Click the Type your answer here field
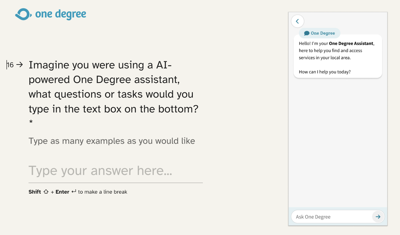This screenshot has width=400, height=235. (x=115, y=171)
